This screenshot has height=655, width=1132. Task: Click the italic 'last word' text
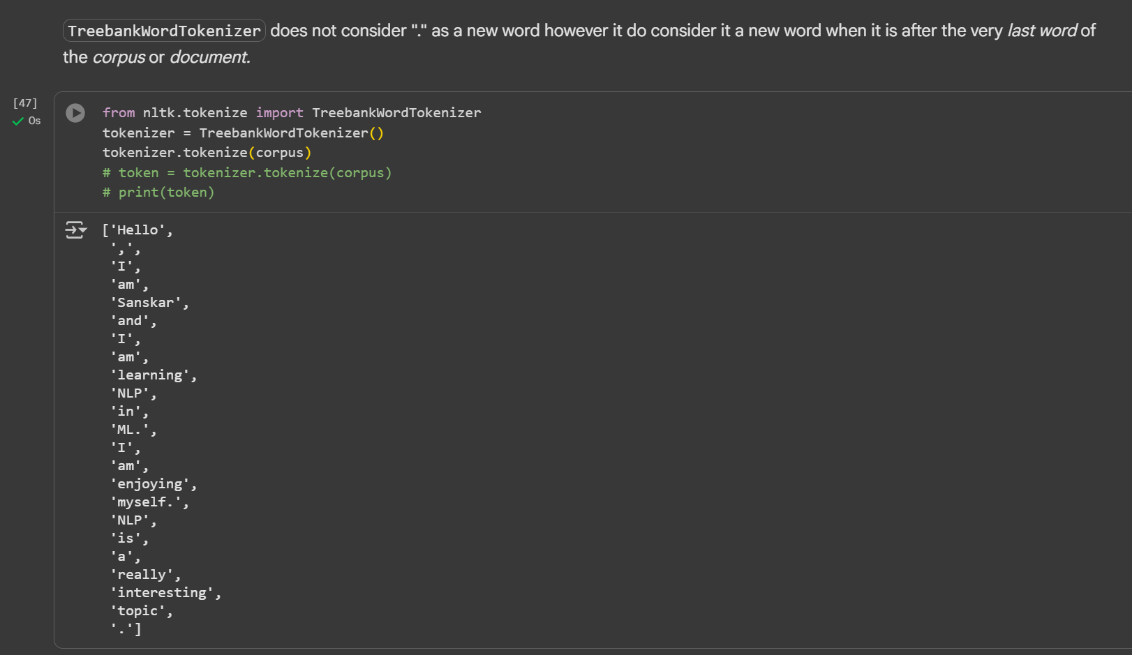point(1041,31)
